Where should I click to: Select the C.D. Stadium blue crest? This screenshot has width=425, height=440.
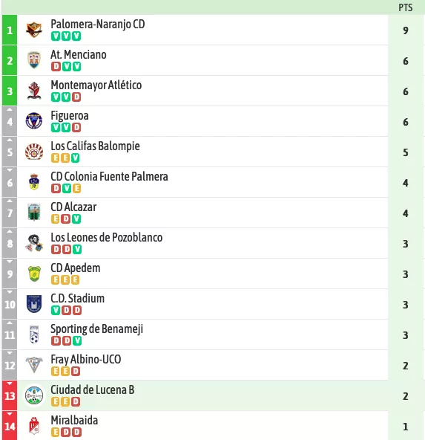tap(34, 304)
